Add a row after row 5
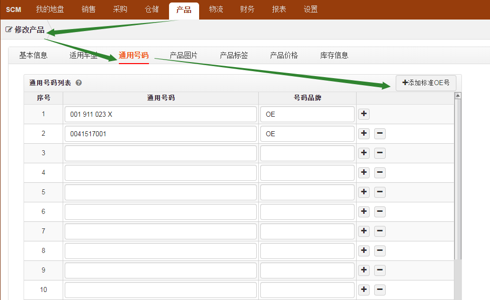 364,192
